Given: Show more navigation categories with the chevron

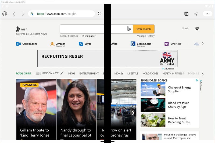Looking at the screenshot, I should (x=203, y=74).
